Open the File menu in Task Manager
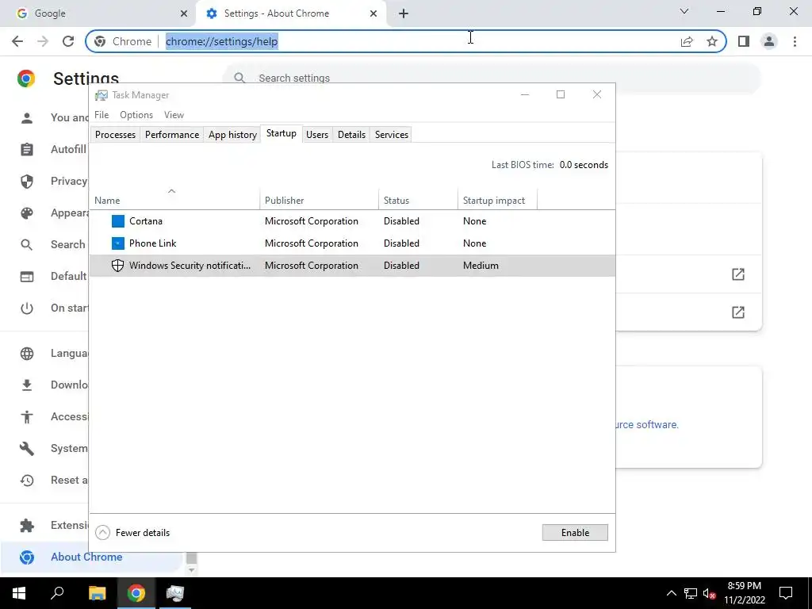The width and height of the screenshot is (812, 609). (x=101, y=115)
